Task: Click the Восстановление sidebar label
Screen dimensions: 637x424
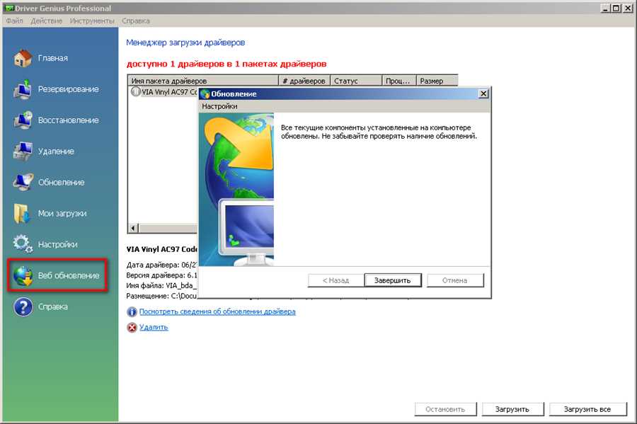Action: point(68,120)
